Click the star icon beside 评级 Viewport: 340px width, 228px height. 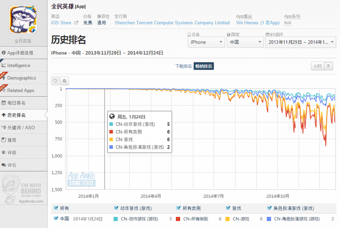point(4,152)
